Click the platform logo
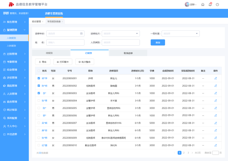This screenshot has height=161, width=228. (11, 4)
